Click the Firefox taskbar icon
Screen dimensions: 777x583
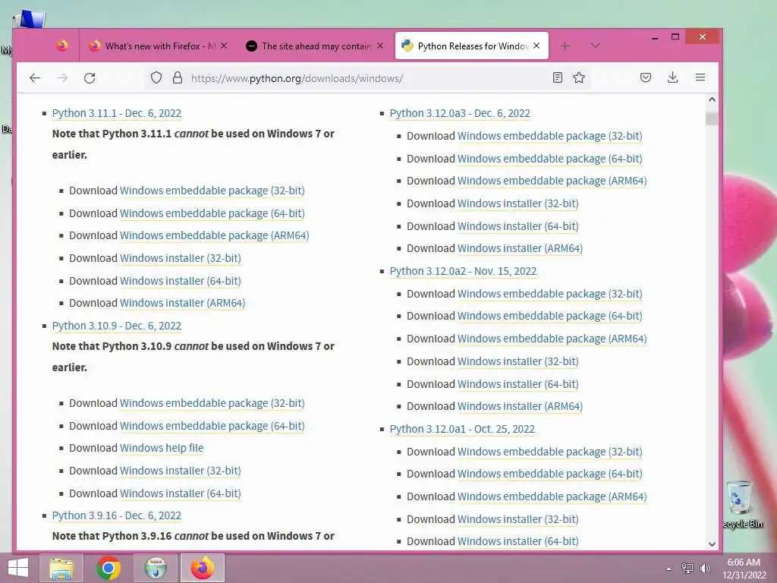[202, 568]
